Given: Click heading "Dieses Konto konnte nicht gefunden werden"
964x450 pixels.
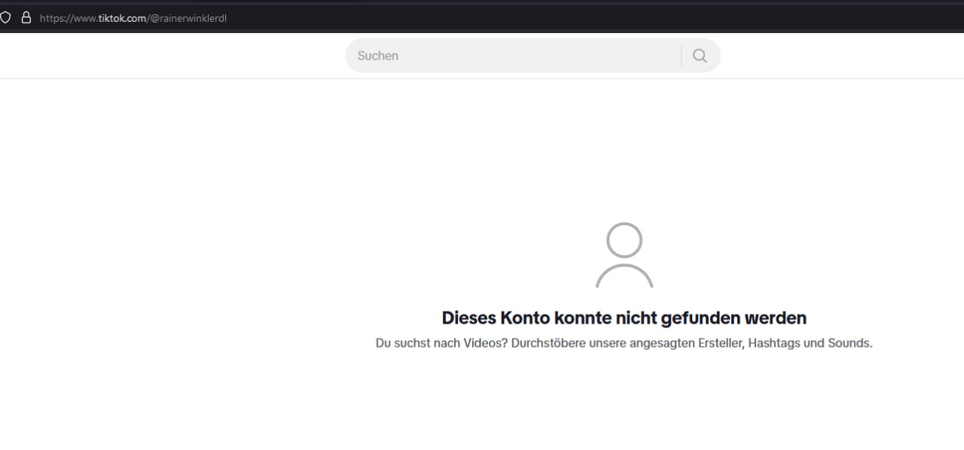Looking at the screenshot, I should (624, 318).
